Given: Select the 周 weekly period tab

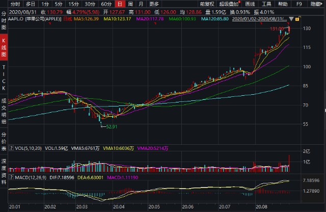Looking at the screenshot, I should point(131,4).
